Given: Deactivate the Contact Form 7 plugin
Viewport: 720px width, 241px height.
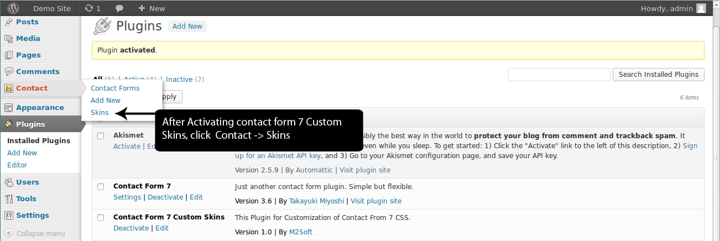Looking at the screenshot, I should tap(165, 197).
